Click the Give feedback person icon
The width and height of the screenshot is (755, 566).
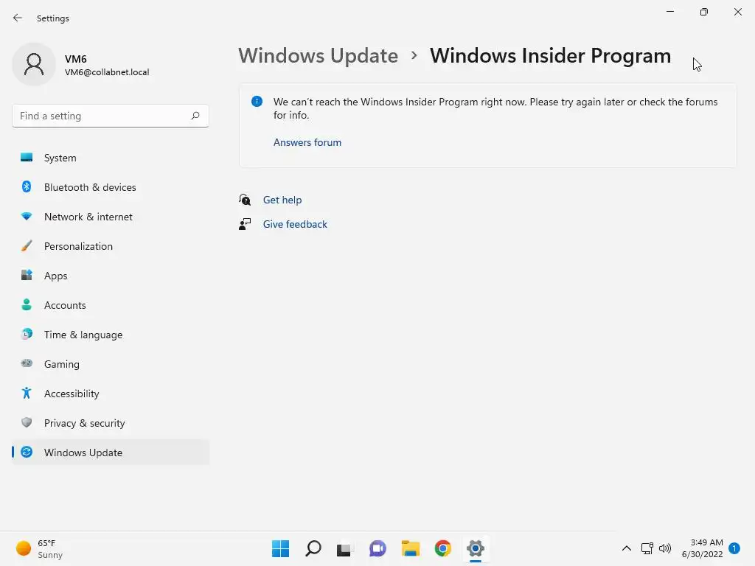(245, 224)
